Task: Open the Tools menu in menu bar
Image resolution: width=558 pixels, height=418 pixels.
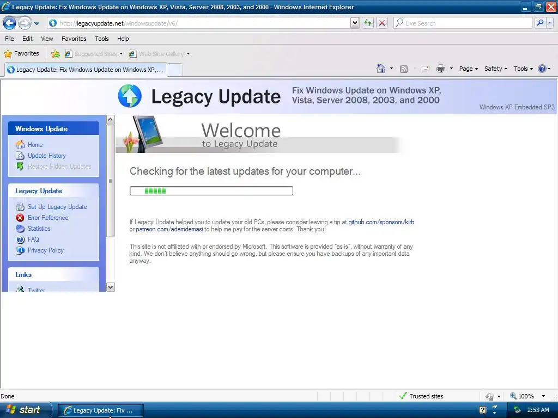Action: (102, 39)
